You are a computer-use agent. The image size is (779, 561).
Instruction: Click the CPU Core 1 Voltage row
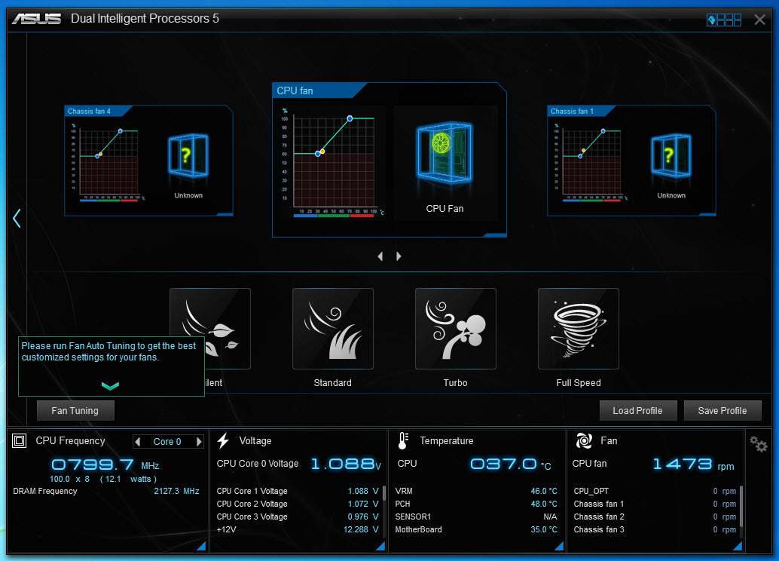(x=298, y=491)
